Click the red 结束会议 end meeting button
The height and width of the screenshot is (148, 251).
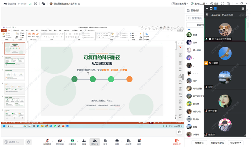point(177,142)
